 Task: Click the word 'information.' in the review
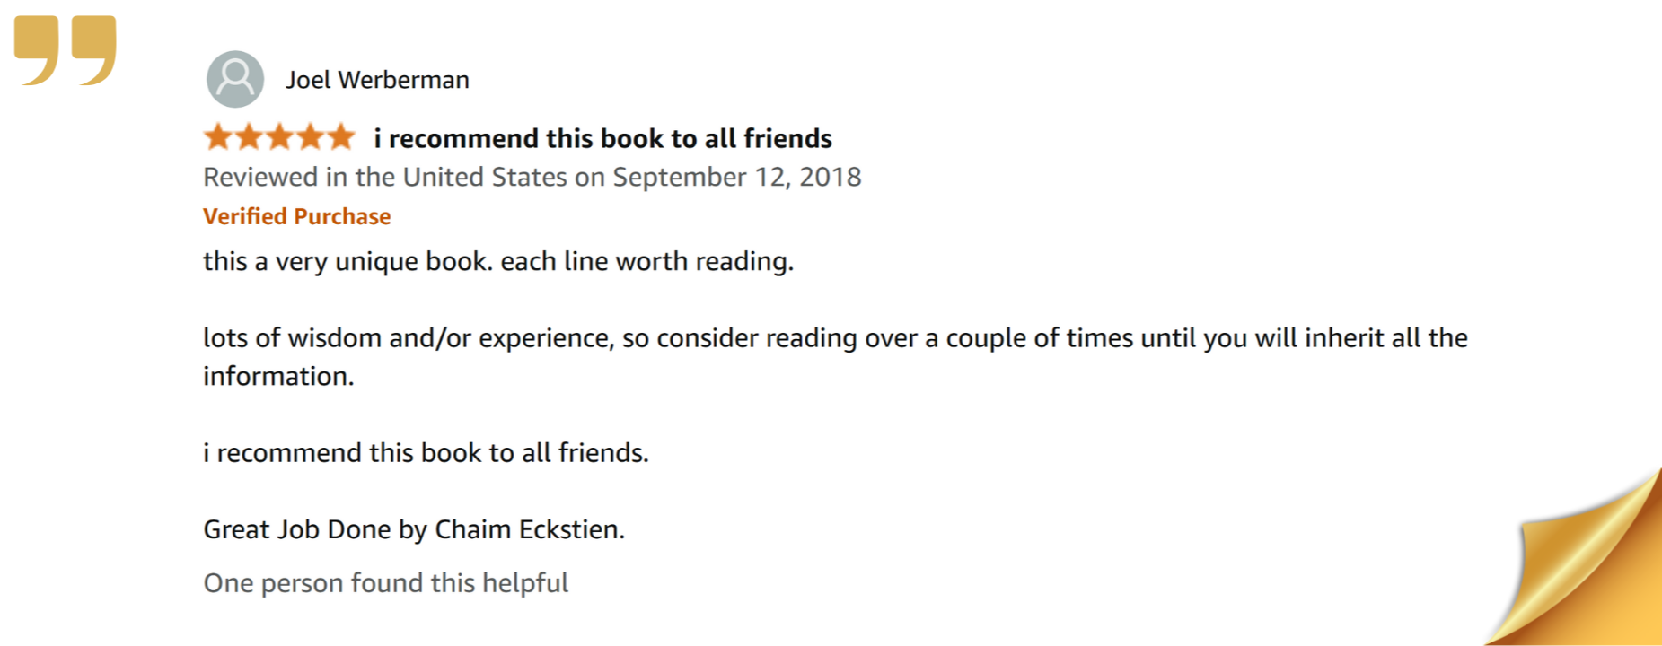point(278,376)
